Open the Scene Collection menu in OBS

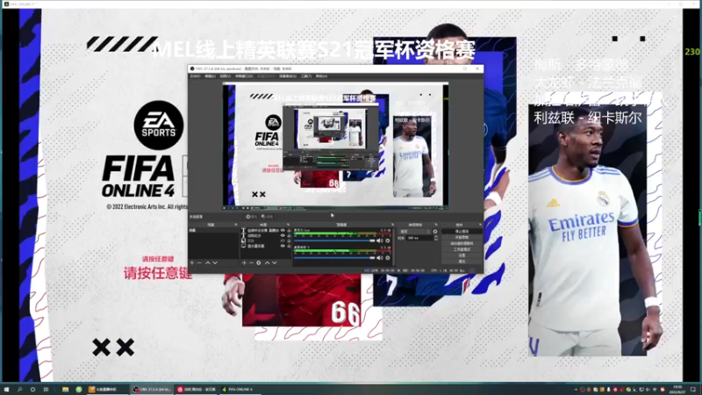(x=288, y=76)
